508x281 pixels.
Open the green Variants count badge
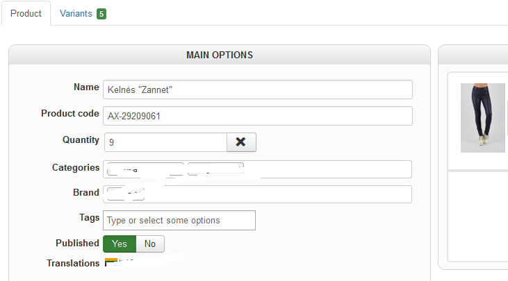coord(101,14)
